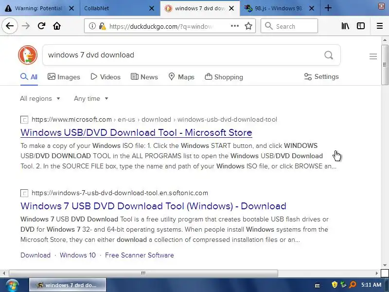Close the windows 7 dvd download tab
Image resolution: width=389 pixels, height=292 pixels.
[x=231, y=8]
